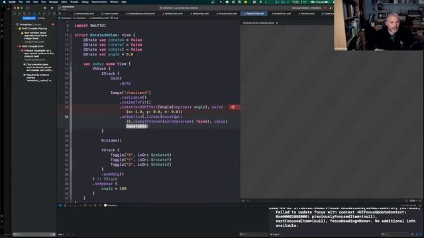This screenshot has width=424, height=238.
Task: Collapse the Animations issues group
Action: (x=15, y=24)
